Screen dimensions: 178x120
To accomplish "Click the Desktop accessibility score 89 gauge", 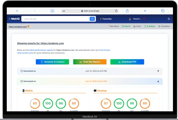I will point(145,103).
